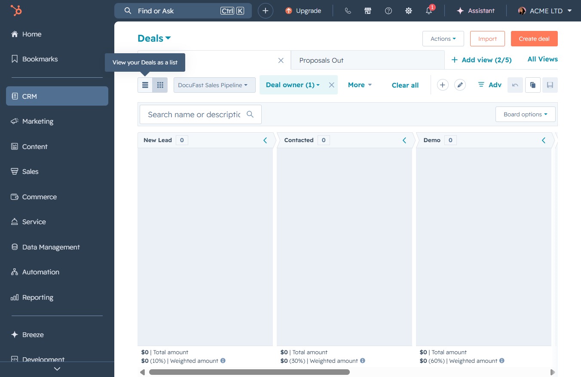Open the settings gear icon
This screenshot has width=581, height=377.
409,11
